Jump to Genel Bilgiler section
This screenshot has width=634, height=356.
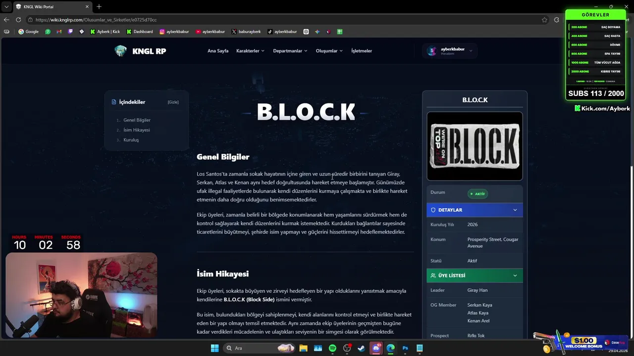(x=137, y=120)
